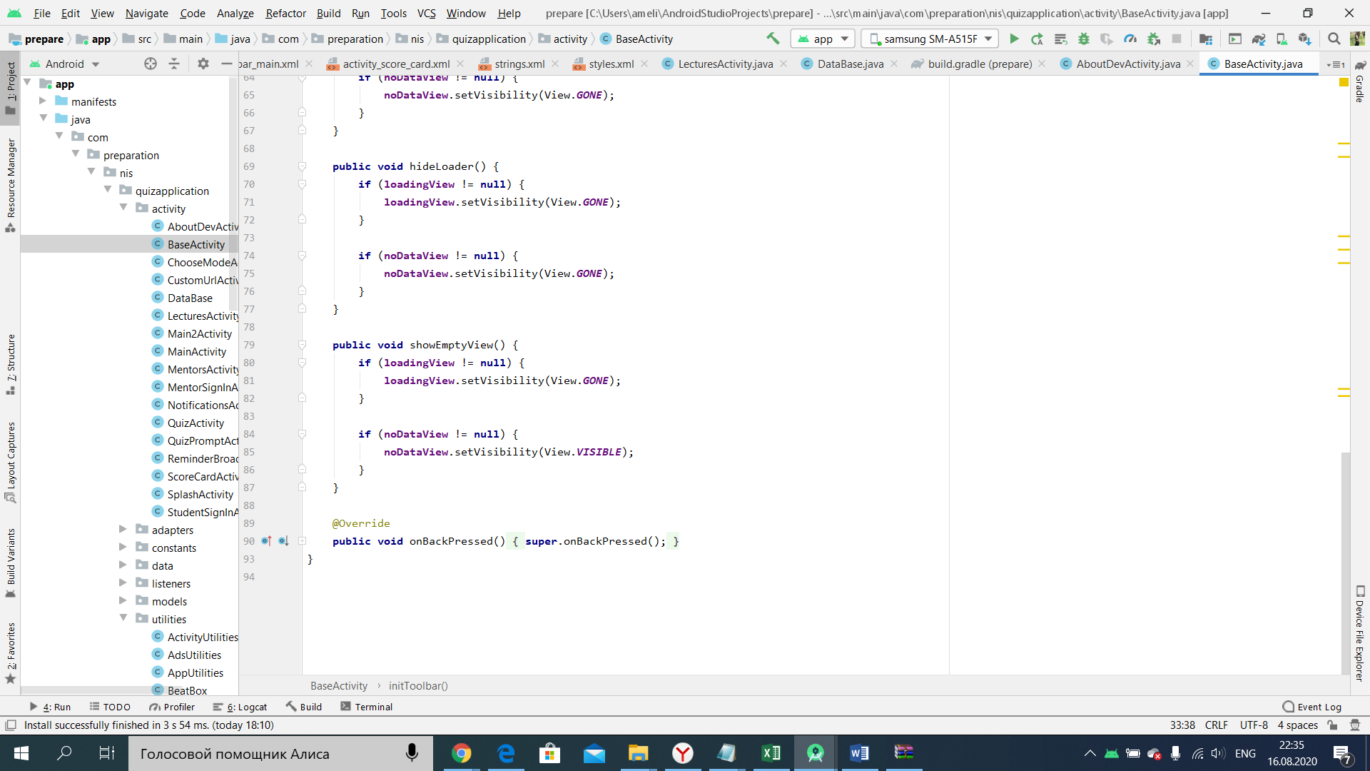Open the Logcat tool window button

click(x=240, y=707)
